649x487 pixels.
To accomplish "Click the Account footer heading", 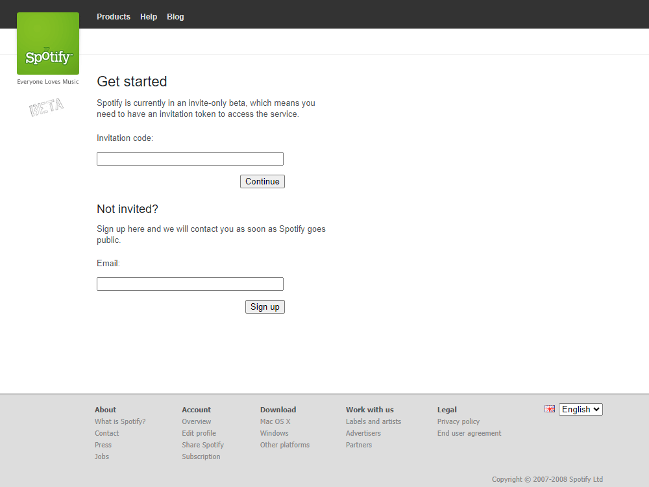I will point(197,410).
